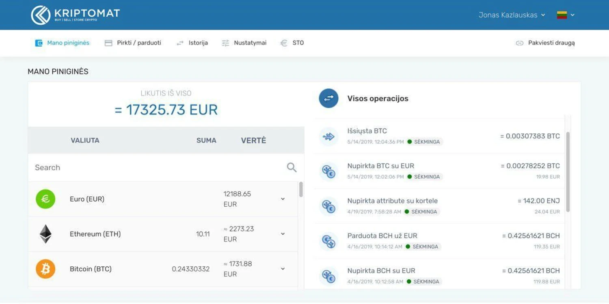Expand the Euro (EUR) wallet row
Image resolution: width=609 pixels, height=304 pixels.
tap(283, 199)
